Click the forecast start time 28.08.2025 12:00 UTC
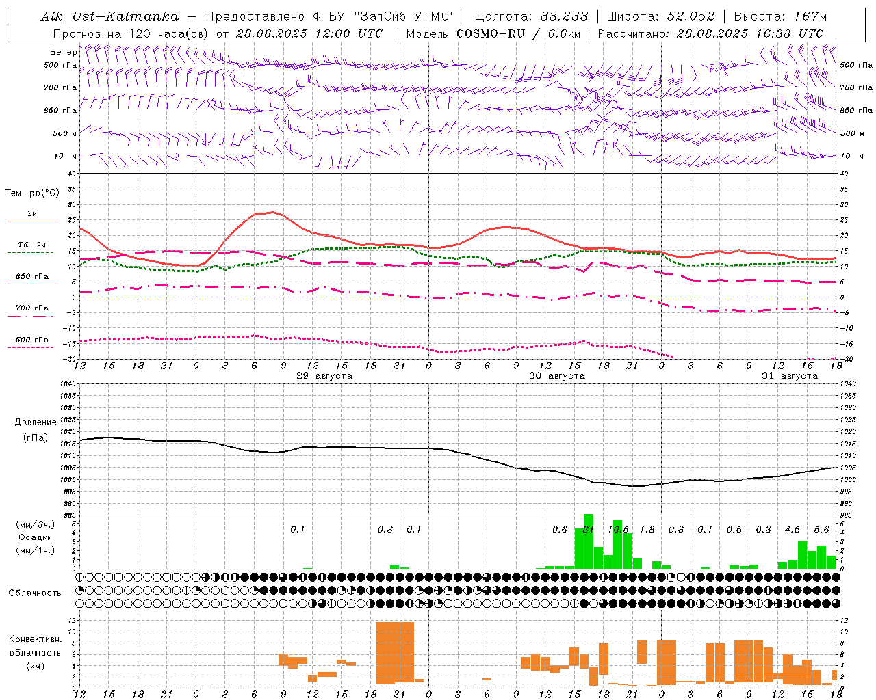This screenshot has width=876, height=700. (x=309, y=33)
